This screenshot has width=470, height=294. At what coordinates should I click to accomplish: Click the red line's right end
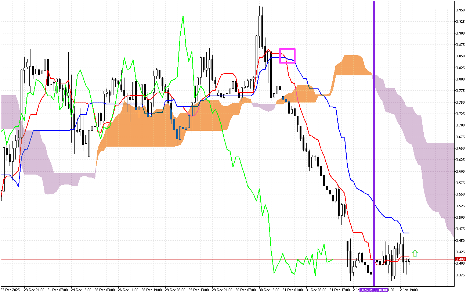tap(409, 257)
